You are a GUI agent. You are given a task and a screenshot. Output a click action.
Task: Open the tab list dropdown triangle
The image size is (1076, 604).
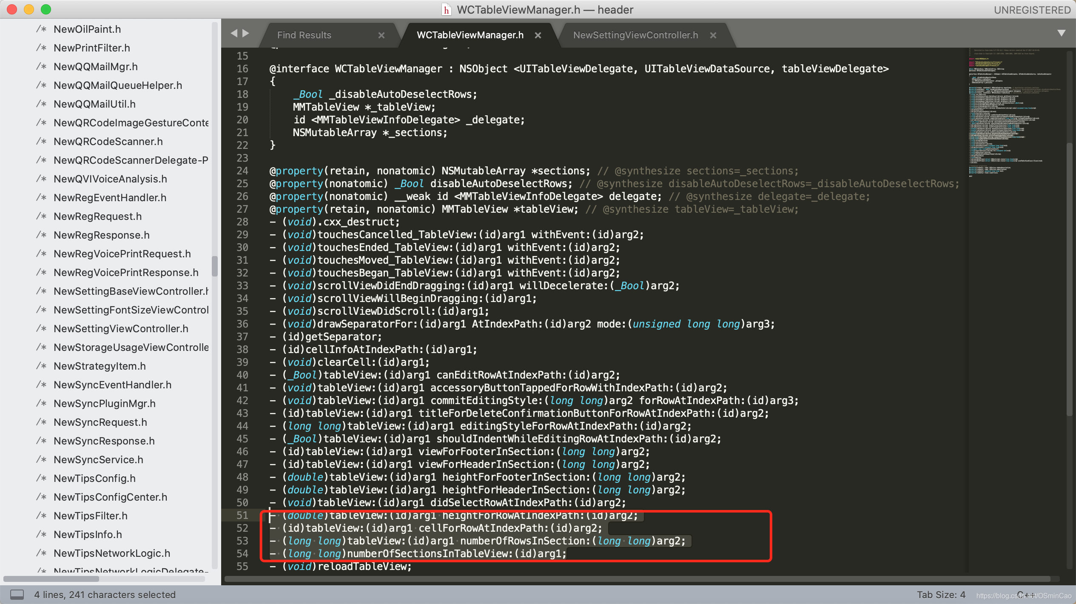tap(1061, 33)
